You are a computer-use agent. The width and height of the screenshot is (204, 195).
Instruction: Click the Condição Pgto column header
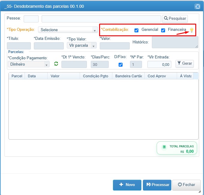pos(96,76)
